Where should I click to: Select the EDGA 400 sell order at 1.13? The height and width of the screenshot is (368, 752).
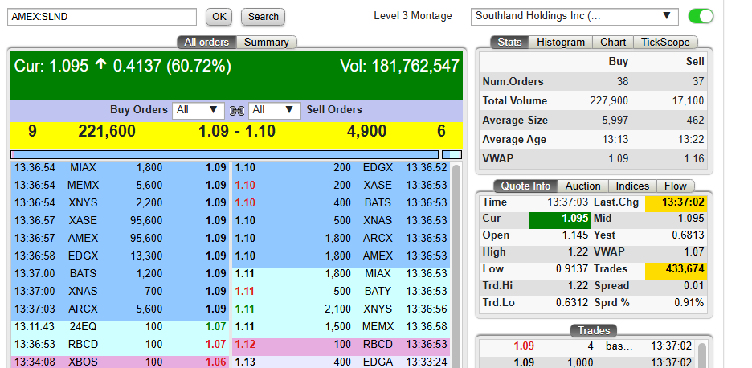point(341,362)
